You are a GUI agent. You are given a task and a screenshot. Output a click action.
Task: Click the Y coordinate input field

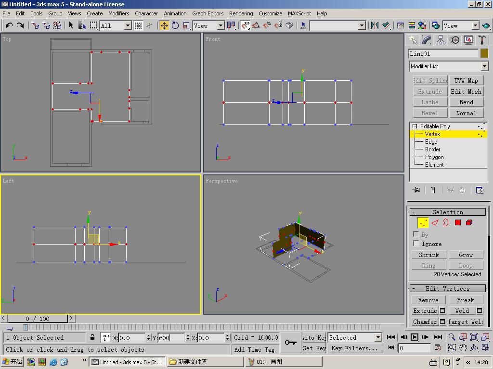point(171,338)
